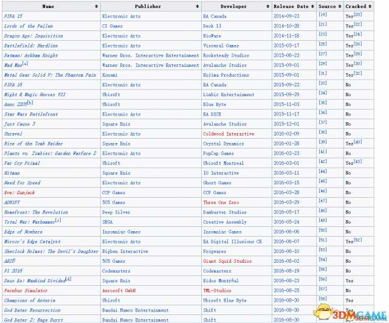Open Metal Gear Solid V: The Phantom Pain
The height and width of the screenshot is (323, 389).
coord(50,75)
